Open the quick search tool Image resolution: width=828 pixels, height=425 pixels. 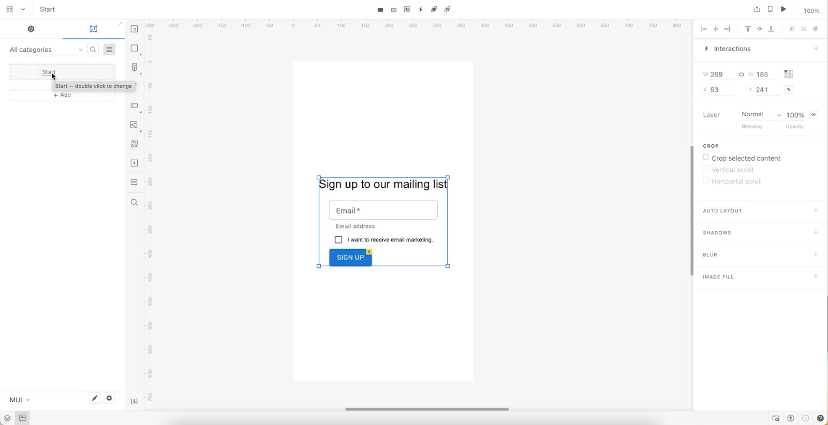coord(134,202)
